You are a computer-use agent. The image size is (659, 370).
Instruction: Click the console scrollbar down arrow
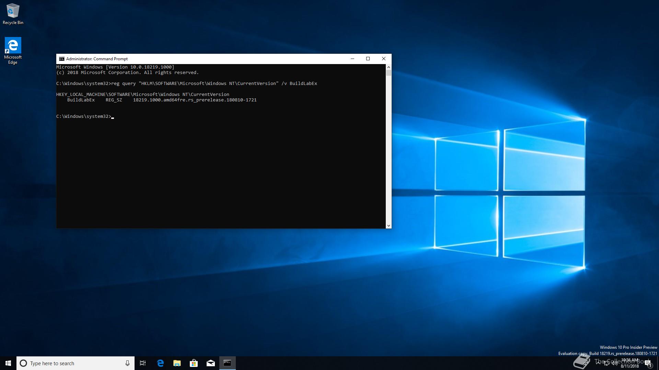click(x=389, y=225)
